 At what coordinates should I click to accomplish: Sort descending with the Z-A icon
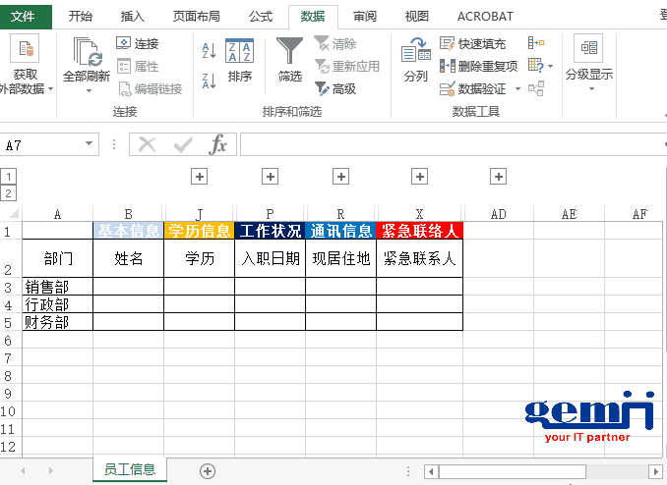pyautogui.click(x=209, y=81)
